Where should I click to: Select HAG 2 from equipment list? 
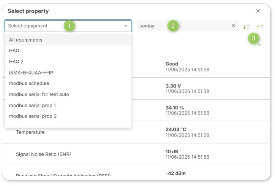pyautogui.click(x=68, y=62)
